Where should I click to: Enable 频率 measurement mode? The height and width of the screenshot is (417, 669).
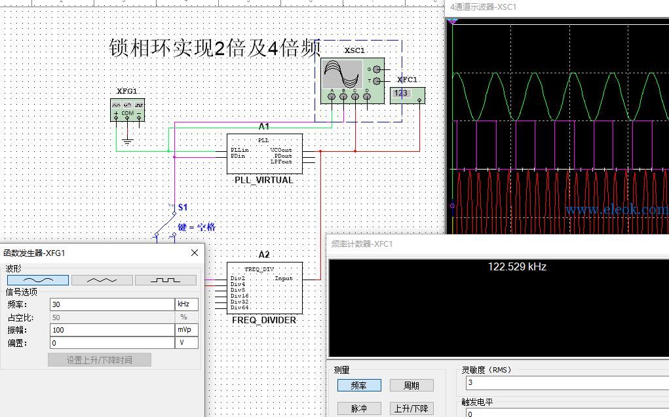pyautogui.click(x=359, y=386)
